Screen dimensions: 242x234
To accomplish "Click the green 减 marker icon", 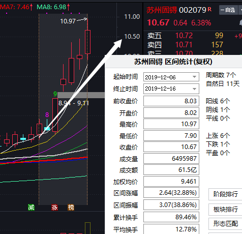I will click(x=31, y=208).
